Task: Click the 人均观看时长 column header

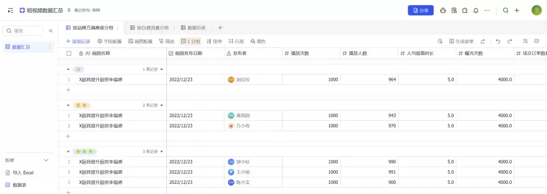Action: click(427, 53)
